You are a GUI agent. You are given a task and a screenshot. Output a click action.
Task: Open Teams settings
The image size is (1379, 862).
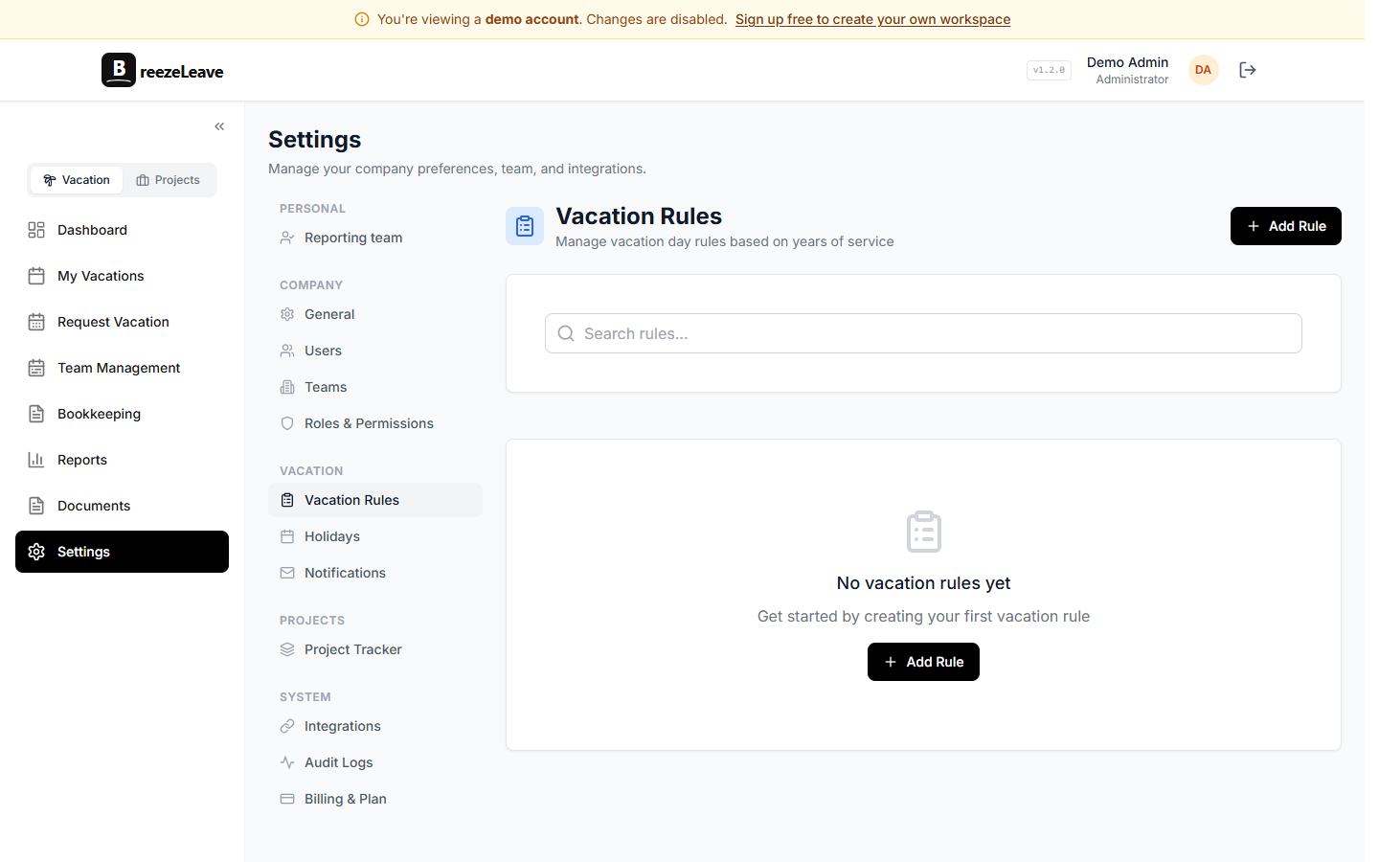(375, 387)
